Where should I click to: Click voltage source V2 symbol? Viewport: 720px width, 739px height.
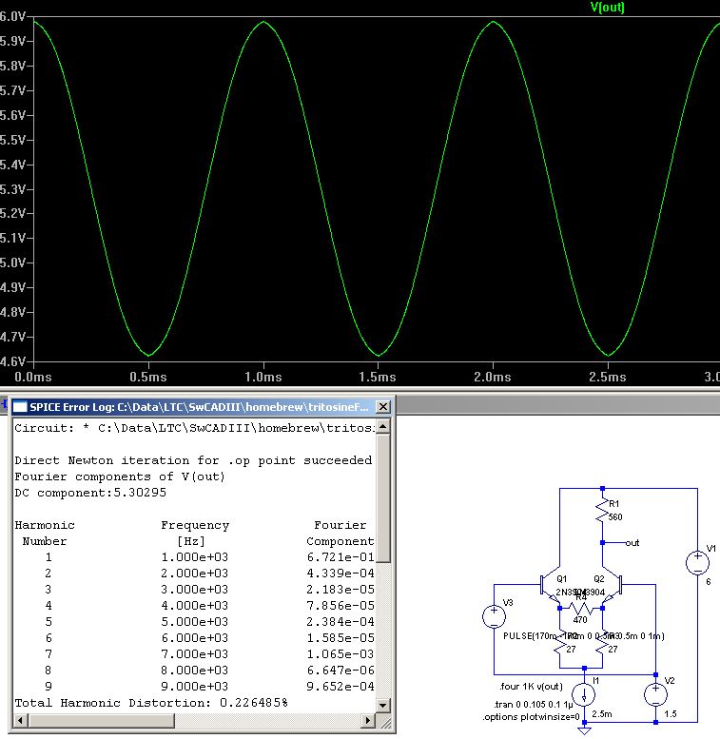[x=655, y=694]
